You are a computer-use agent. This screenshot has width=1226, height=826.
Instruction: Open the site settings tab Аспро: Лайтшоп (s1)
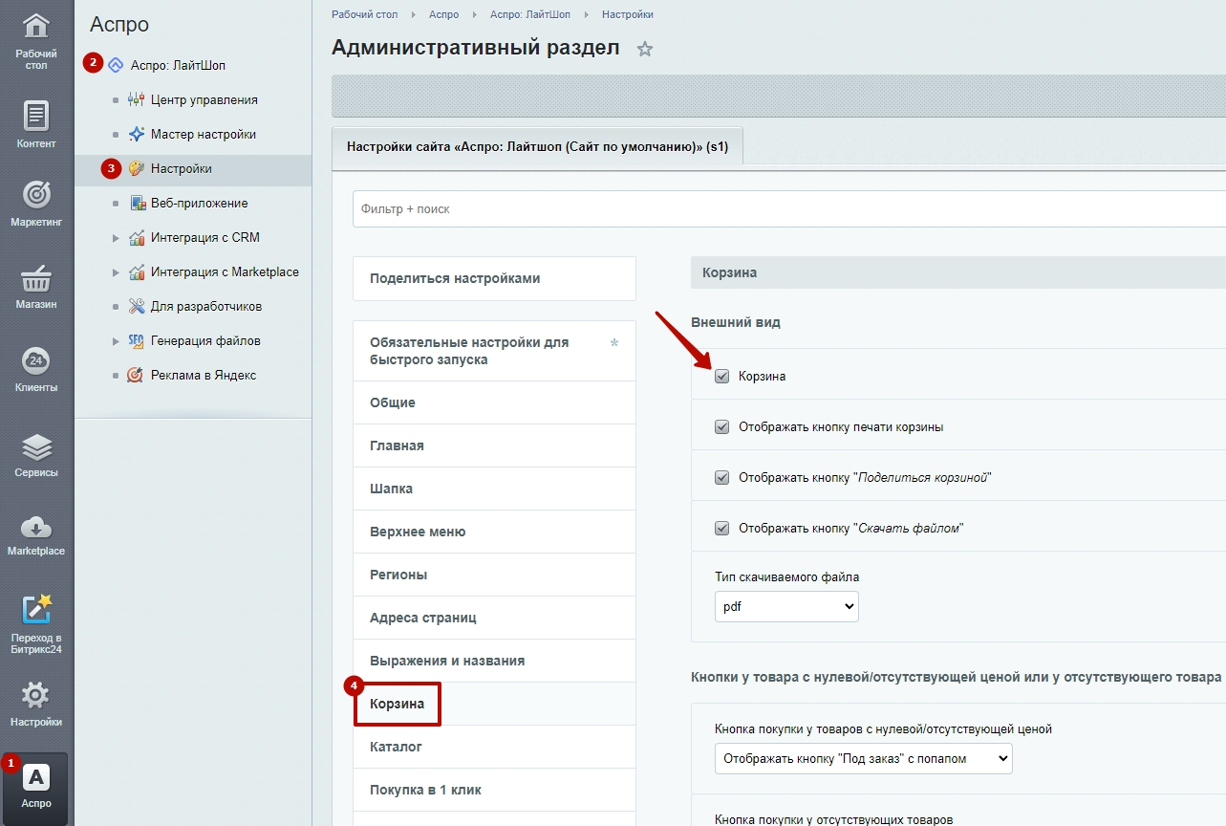pos(538,148)
